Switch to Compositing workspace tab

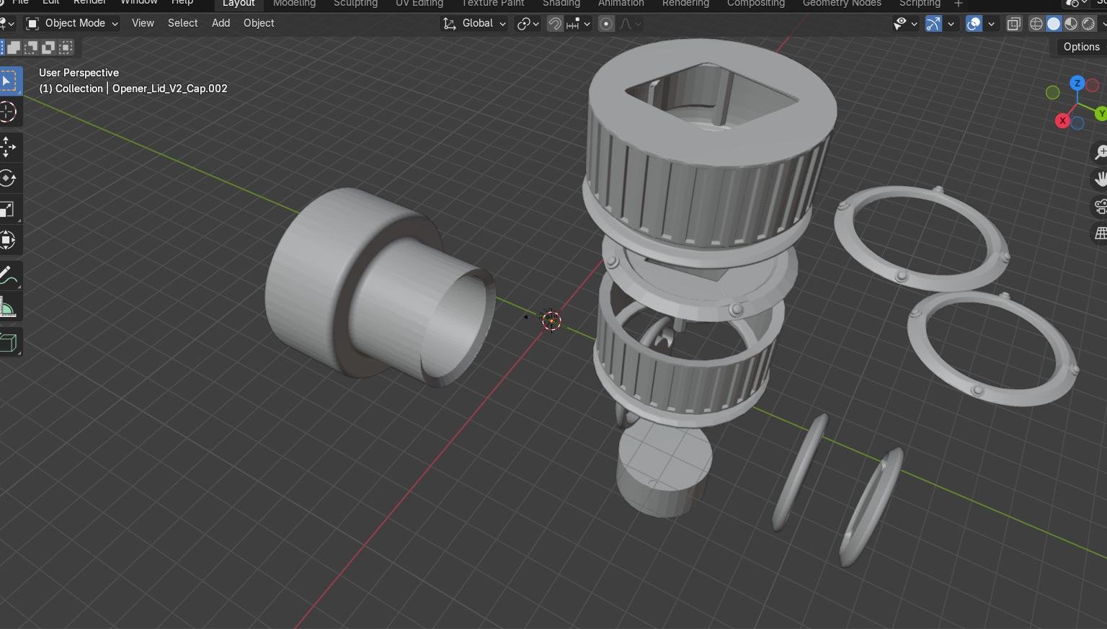point(755,4)
